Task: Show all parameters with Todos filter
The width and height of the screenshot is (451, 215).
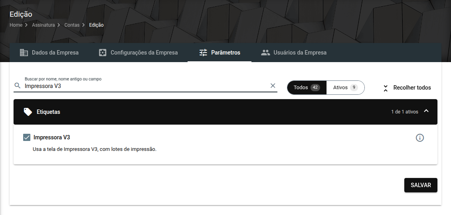Action: [x=307, y=88]
